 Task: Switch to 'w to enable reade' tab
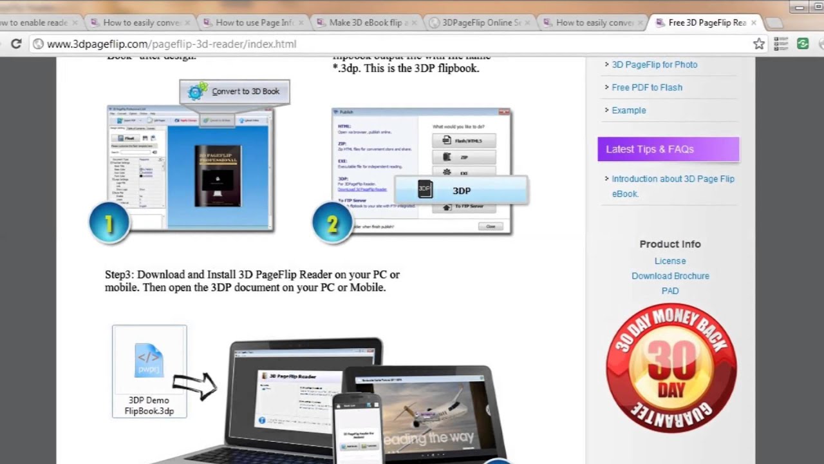pos(39,23)
